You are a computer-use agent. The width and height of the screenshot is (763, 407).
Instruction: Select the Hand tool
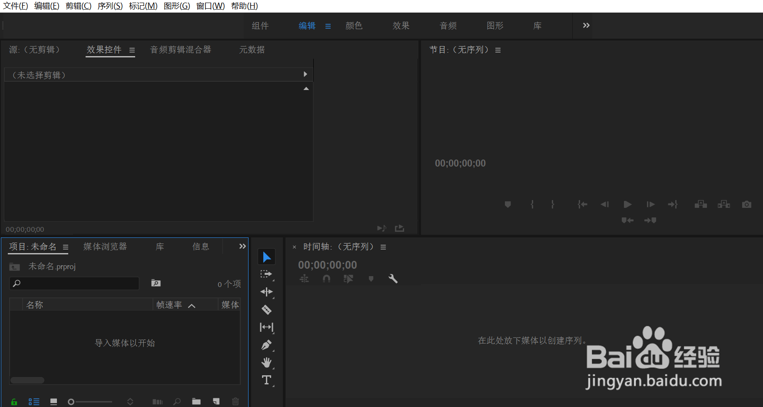(266, 363)
